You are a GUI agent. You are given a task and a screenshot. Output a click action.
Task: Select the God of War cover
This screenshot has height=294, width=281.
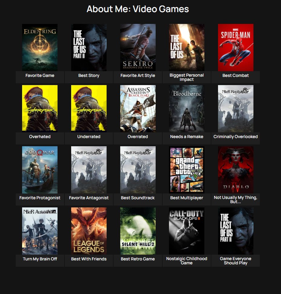pos(40,170)
